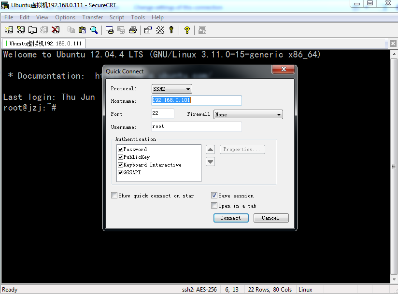Image resolution: width=398 pixels, height=294 pixels.
Task: Click the Hostname input field
Action: click(x=196, y=100)
